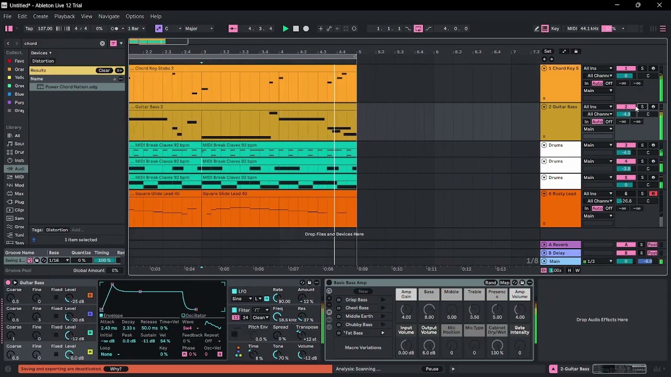
Task: Open the Edit menu
Action: (x=22, y=16)
